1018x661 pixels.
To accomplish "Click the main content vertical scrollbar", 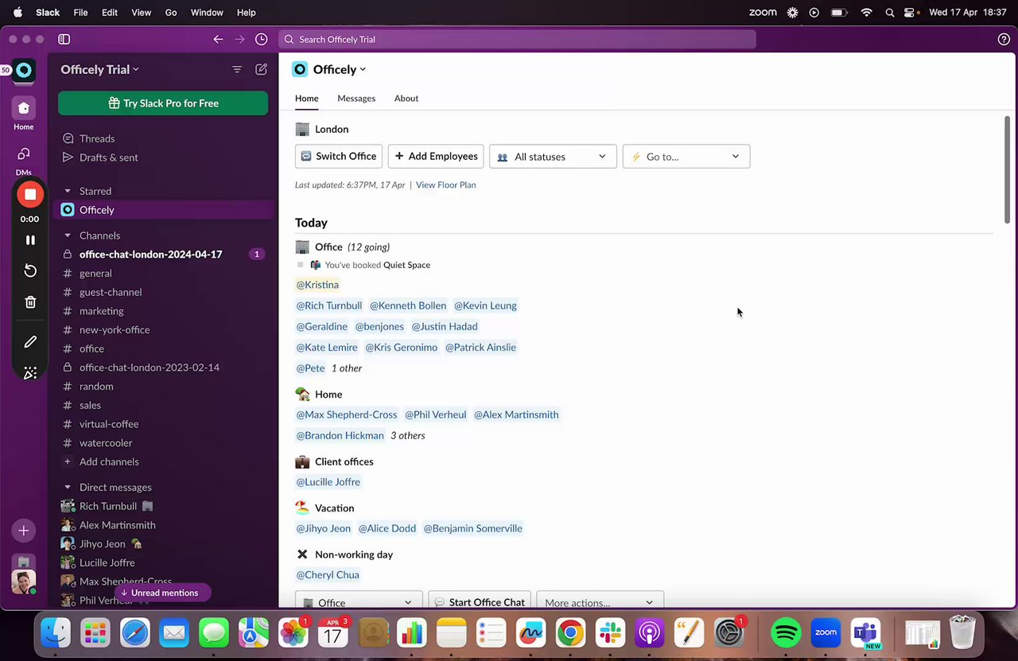I will click(x=1007, y=169).
